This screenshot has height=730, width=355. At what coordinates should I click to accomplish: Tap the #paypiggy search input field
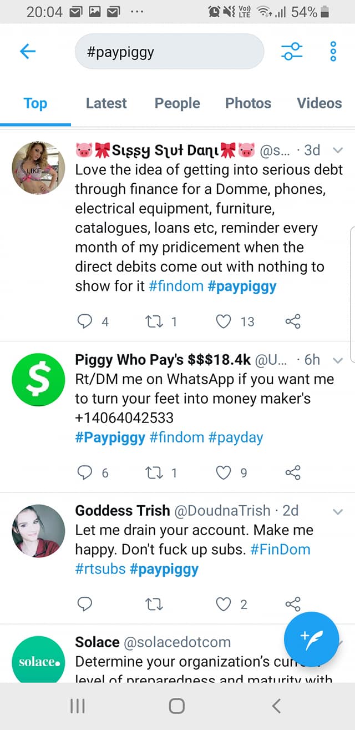click(x=169, y=52)
